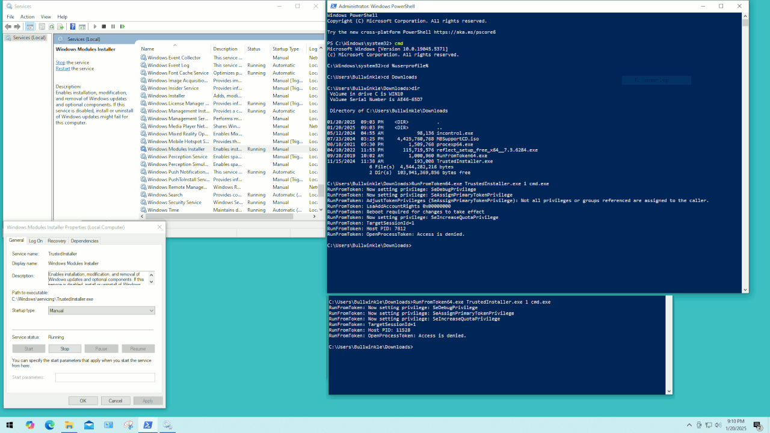Open the Startup type dropdown
770x433 pixels.
(x=102, y=310)
